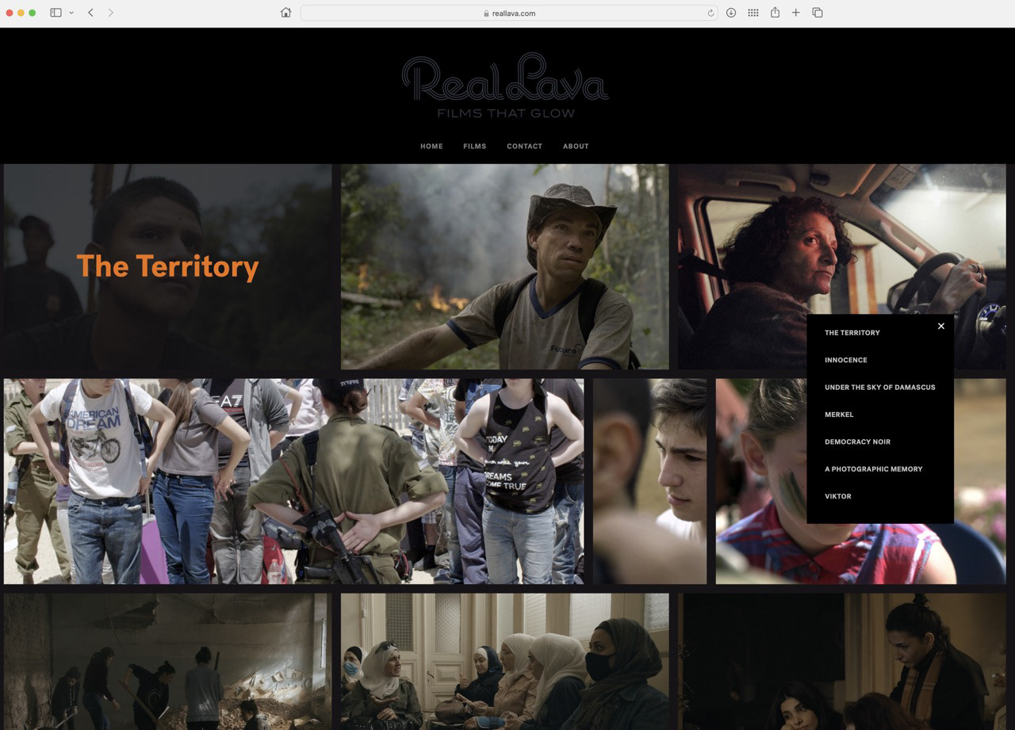Screen dimensions: 1015x730
Task: Reload the page with the refresh icon
Action: tap(710, 13)
